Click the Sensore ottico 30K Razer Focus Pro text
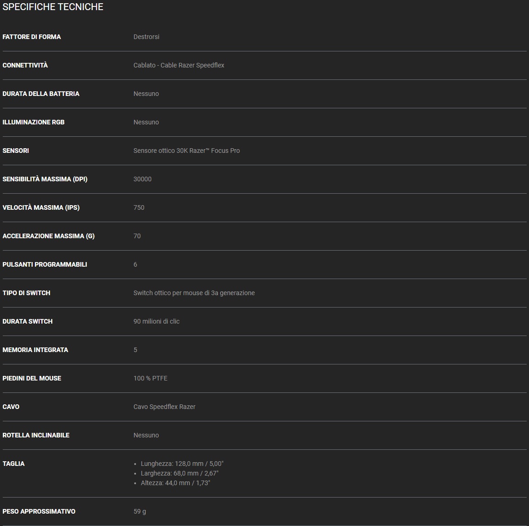The height and width of the screenshot is (526, 529). 187,151
